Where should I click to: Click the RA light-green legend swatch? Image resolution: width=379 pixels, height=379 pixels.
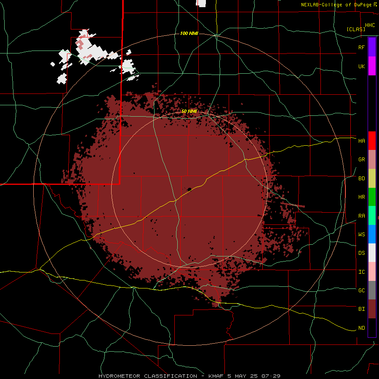click(x=372, y=216)
